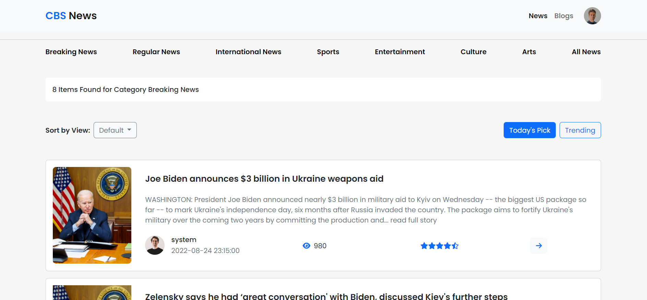Click the read full story link
This screenshot has height=300, width=647.
click(413, 220)
